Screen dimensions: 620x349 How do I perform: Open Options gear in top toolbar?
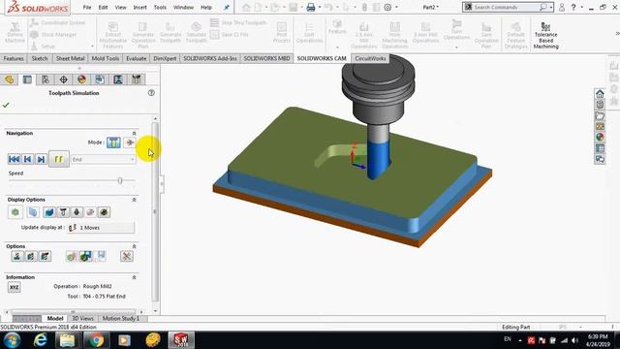tap(387, 8)
